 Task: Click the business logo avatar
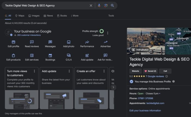click(x=8, y=33)
